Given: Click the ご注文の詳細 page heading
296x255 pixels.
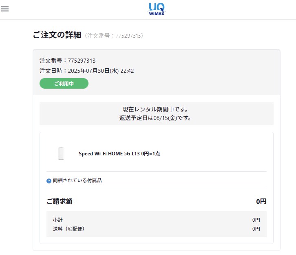Looking at the screenshot, I should (x=57, y=35).
